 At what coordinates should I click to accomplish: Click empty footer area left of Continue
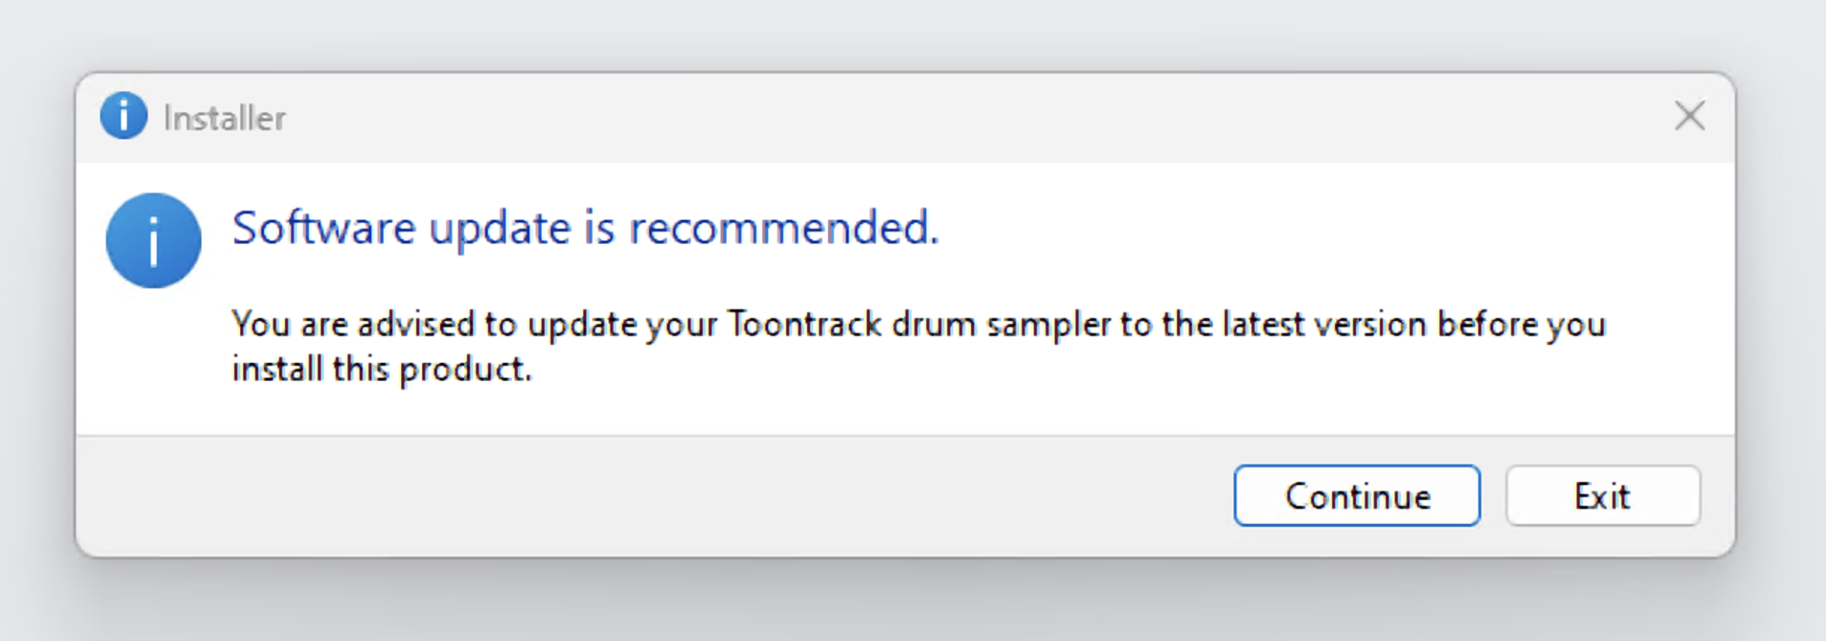click(x=620, y=496)
